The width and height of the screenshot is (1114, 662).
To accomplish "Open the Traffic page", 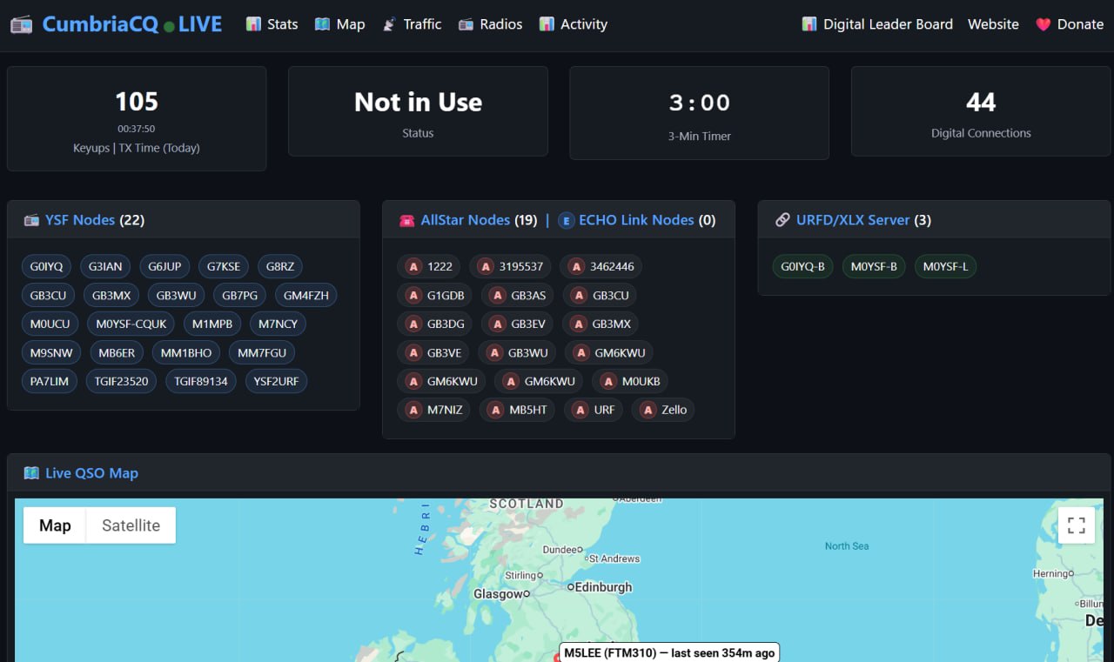I will [412, 24].
